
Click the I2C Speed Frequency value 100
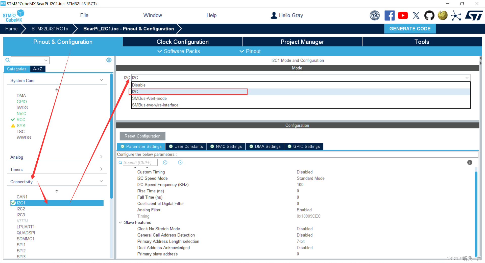300,185
